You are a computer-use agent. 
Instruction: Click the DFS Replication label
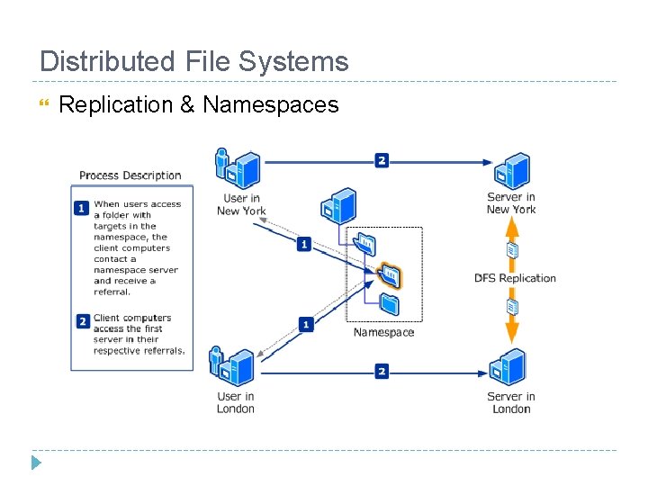click(515, 278)
